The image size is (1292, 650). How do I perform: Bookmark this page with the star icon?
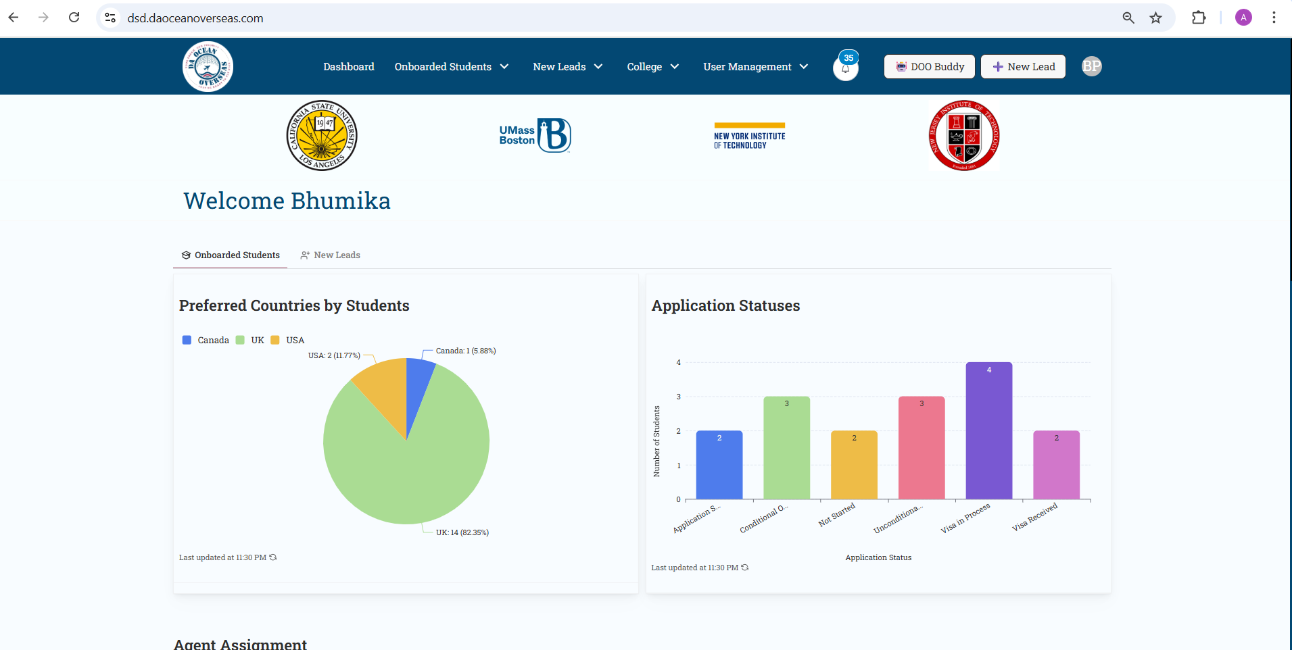pos(1156,18)
